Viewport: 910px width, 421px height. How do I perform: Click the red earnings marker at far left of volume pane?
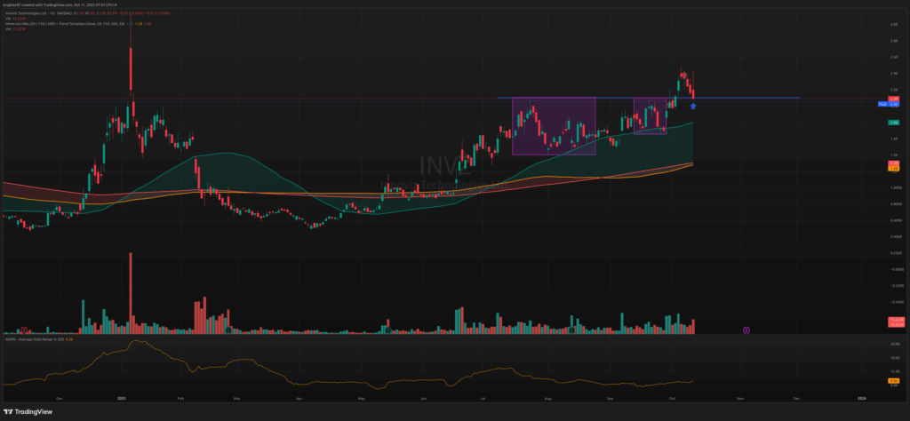pos(24,330)
